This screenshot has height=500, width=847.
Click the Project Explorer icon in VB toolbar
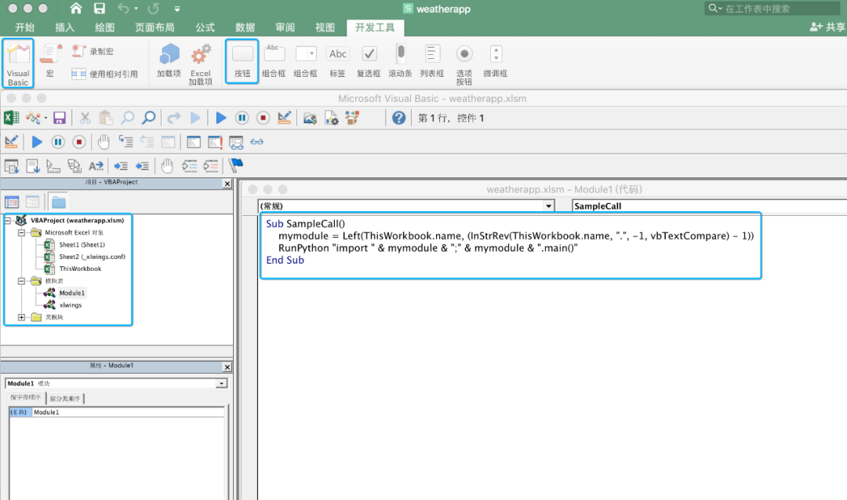pos(310,118)
